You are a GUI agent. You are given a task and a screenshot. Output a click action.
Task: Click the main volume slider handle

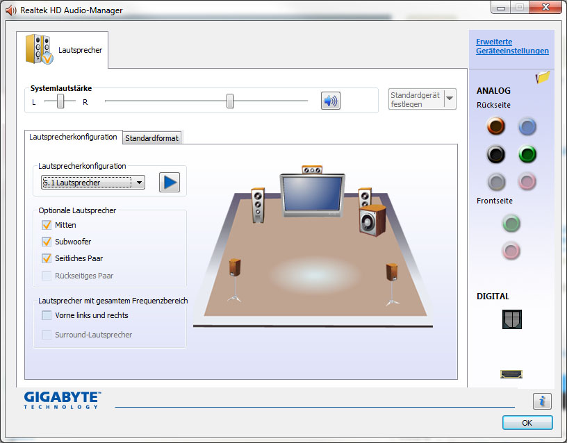coord(230,101)
